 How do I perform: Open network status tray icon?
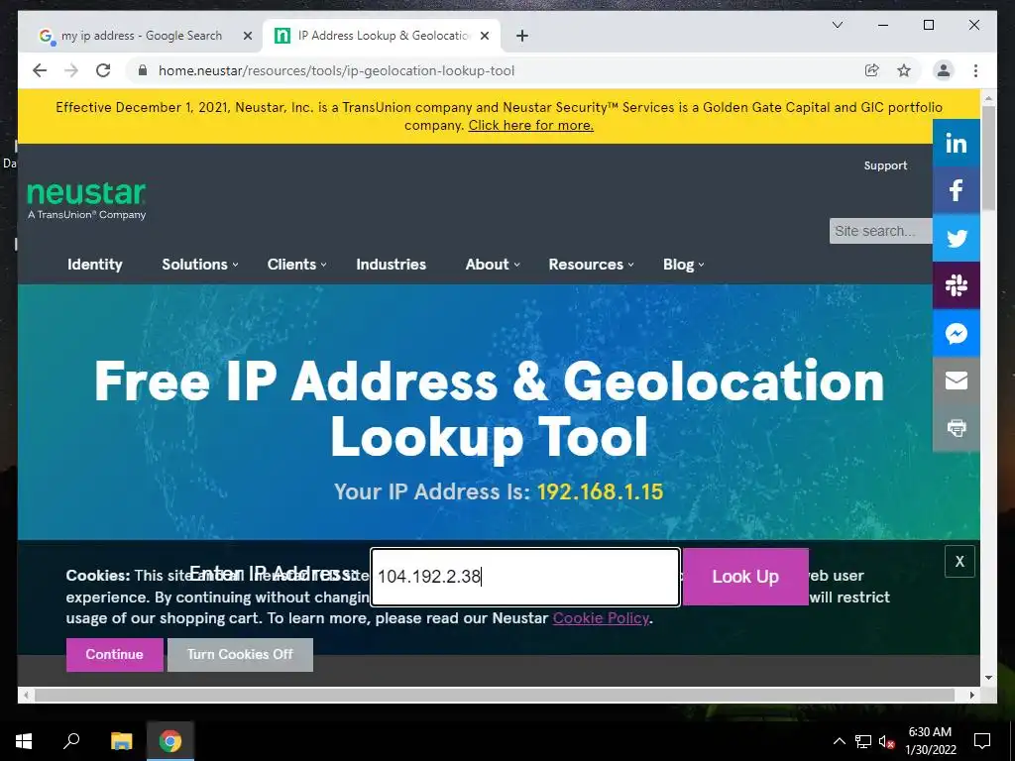[x=863, y=741]
